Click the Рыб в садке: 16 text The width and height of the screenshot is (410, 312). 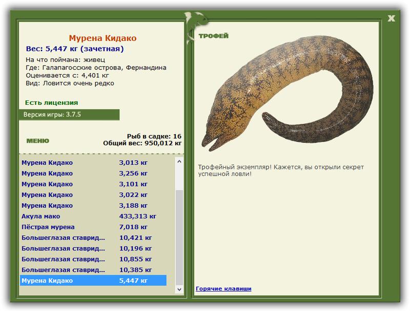tap(154, 136)
